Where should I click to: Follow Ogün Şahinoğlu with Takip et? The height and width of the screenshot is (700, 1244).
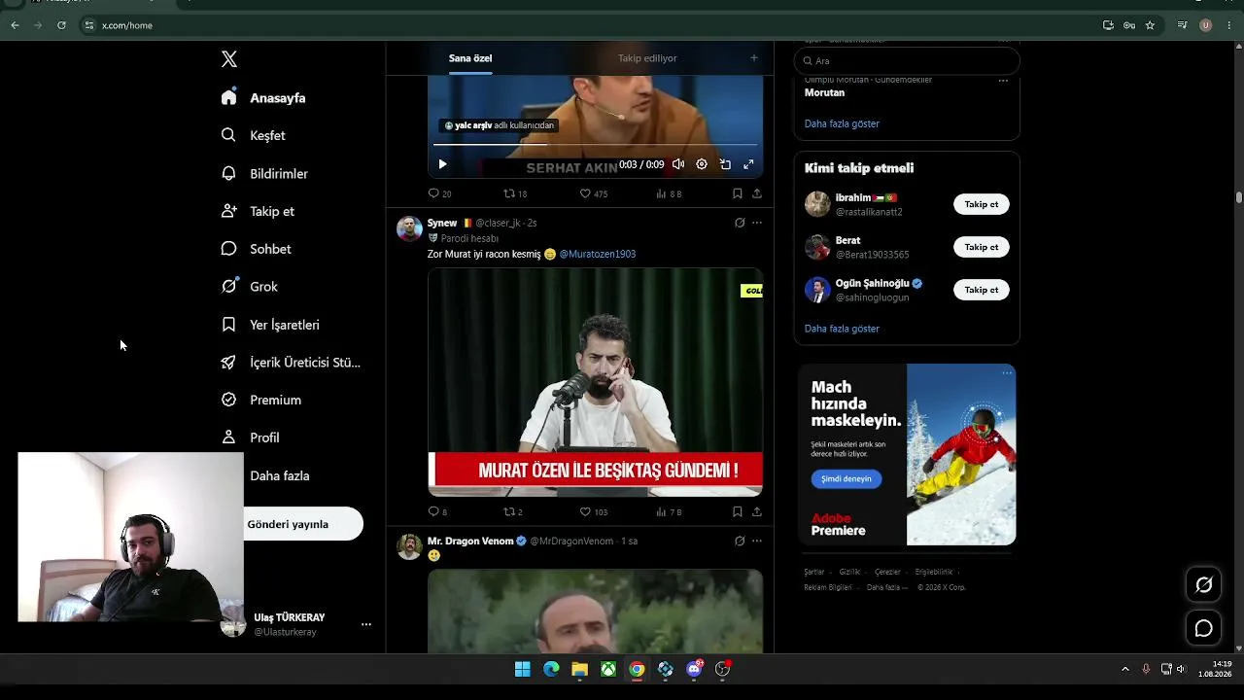tap(982, 290)
